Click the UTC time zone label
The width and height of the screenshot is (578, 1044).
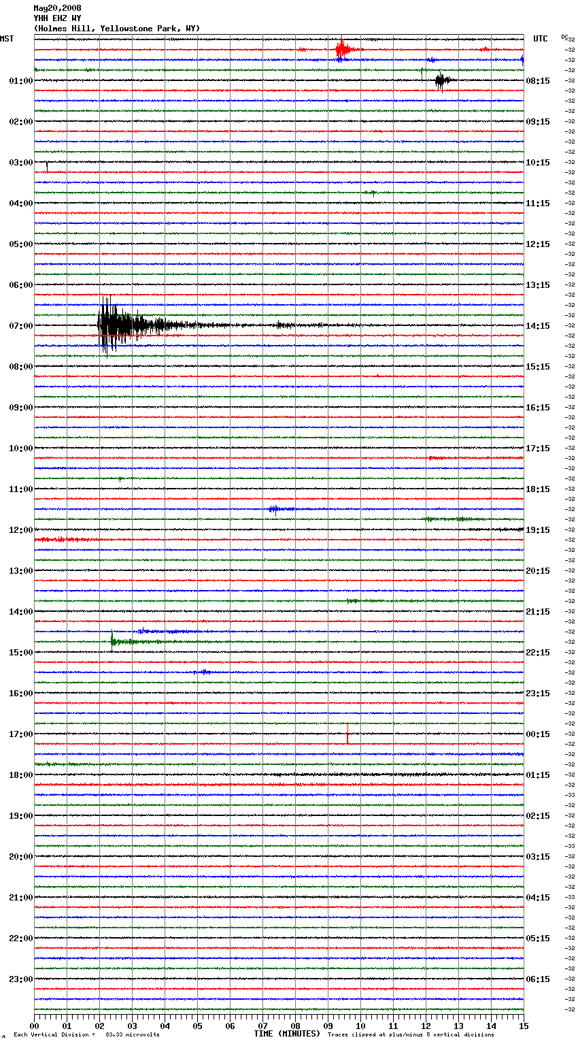540,39
